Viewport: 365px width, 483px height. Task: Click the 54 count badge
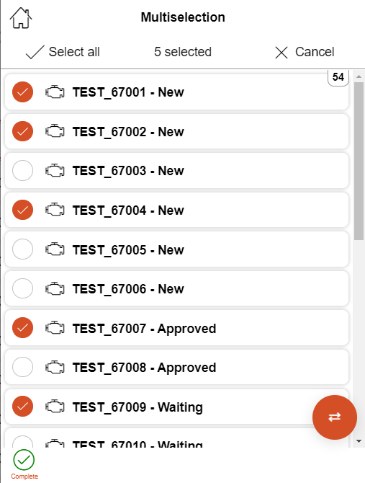[338, 77]
